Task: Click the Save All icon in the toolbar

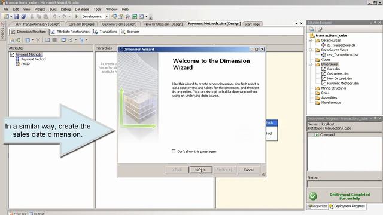Action: click(23, 17)
